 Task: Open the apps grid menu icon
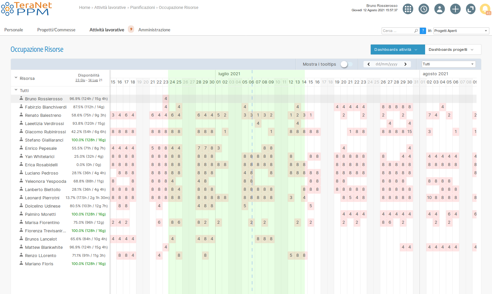pyautogui.click(x=408, y=9)
